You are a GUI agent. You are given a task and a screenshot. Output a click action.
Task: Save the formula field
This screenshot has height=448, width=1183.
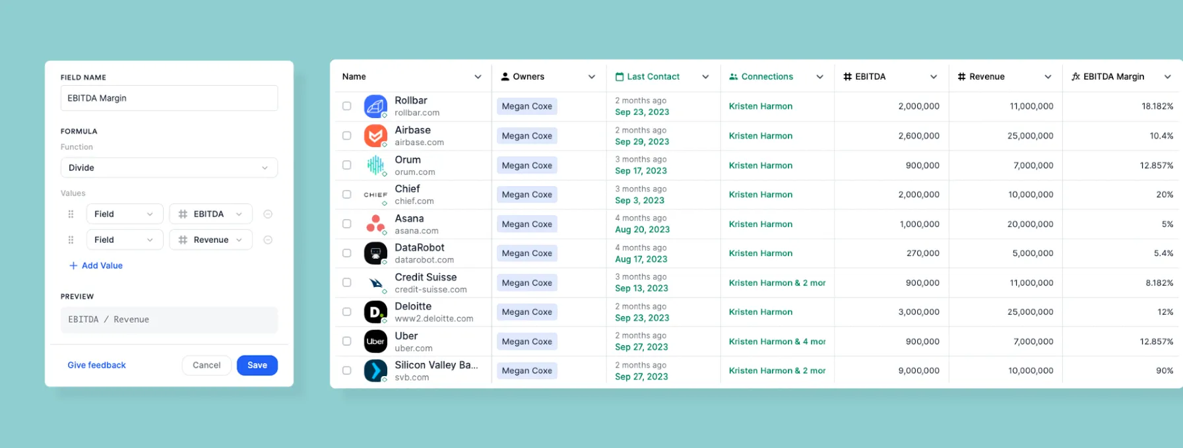pyautogui.click(x=257, y=365)
